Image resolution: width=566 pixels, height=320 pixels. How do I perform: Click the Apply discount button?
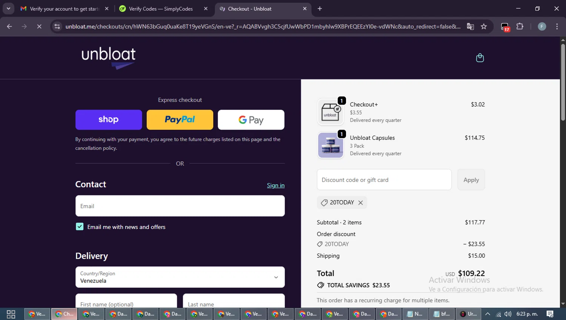(471, 180)
